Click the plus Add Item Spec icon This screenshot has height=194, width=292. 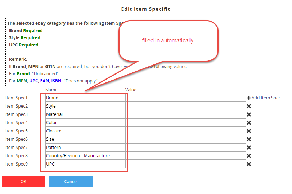pyautogui.click(x=248, y=98)
